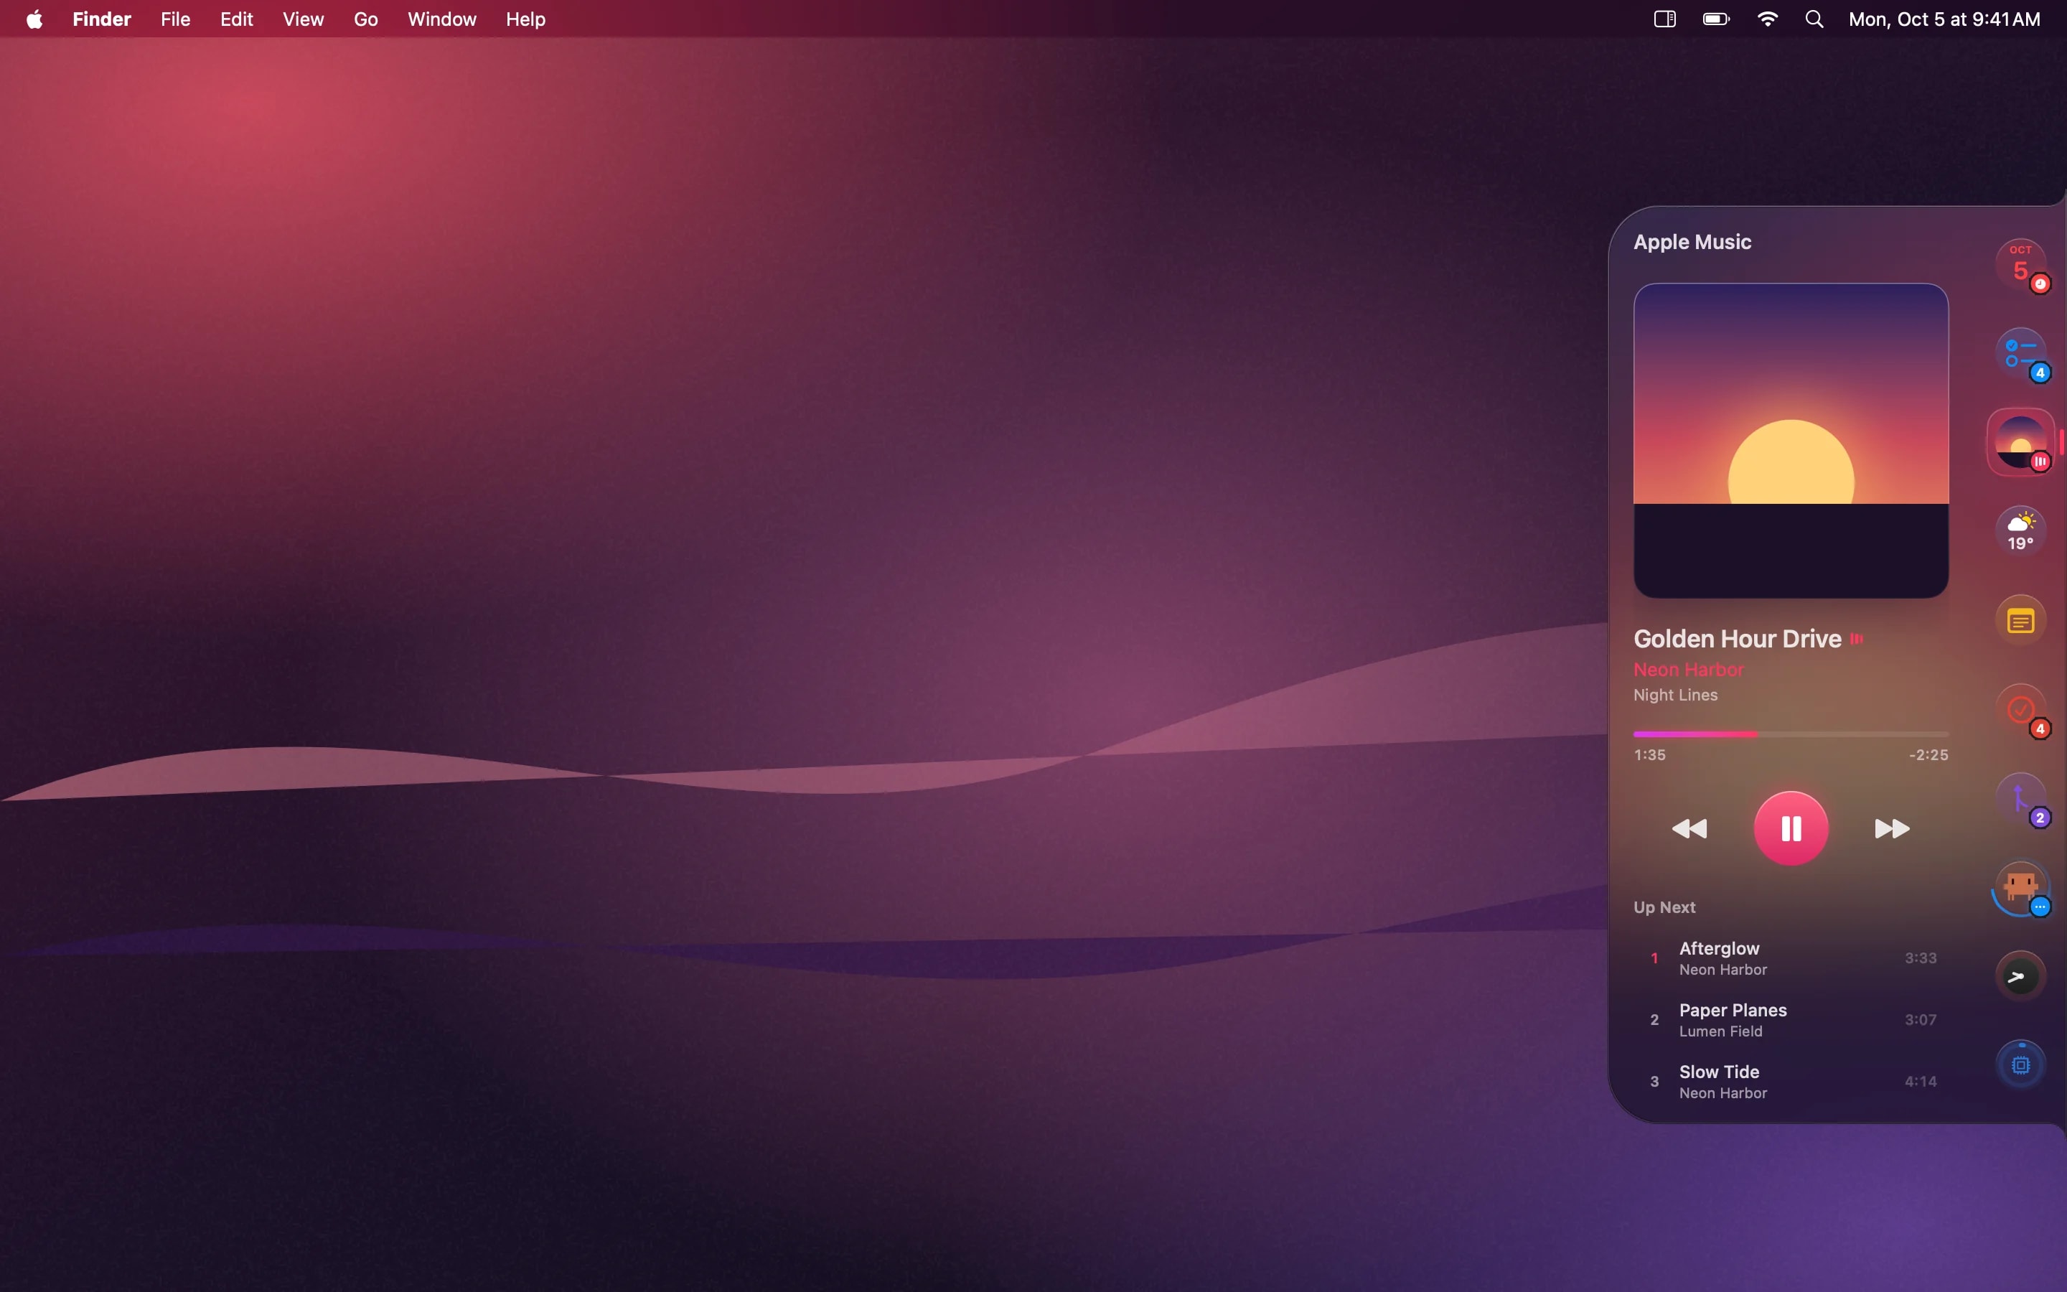Open the View menu
This screenshot has height=1292, width=2067.
[303, 19]
